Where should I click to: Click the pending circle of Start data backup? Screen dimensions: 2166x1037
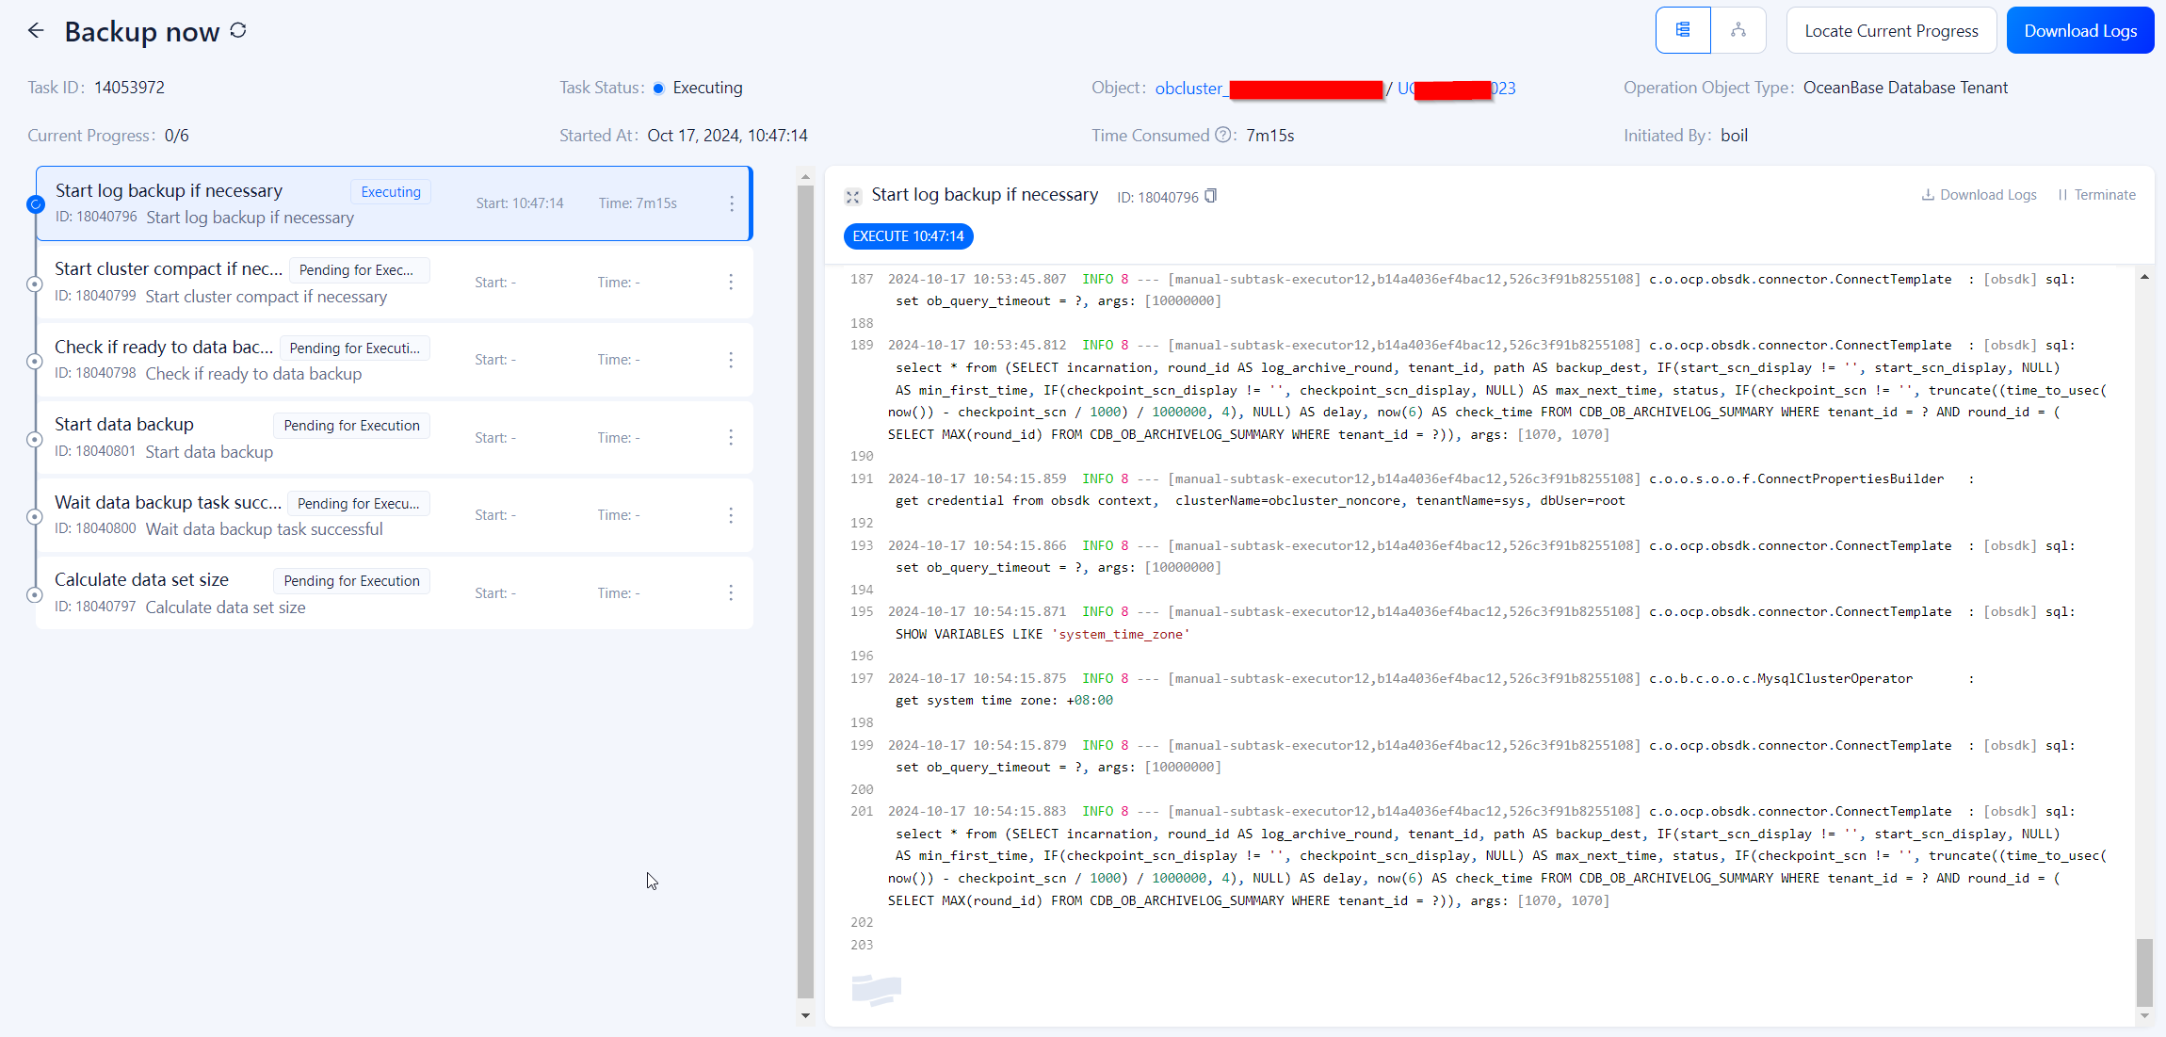click(x=35, y=439)
